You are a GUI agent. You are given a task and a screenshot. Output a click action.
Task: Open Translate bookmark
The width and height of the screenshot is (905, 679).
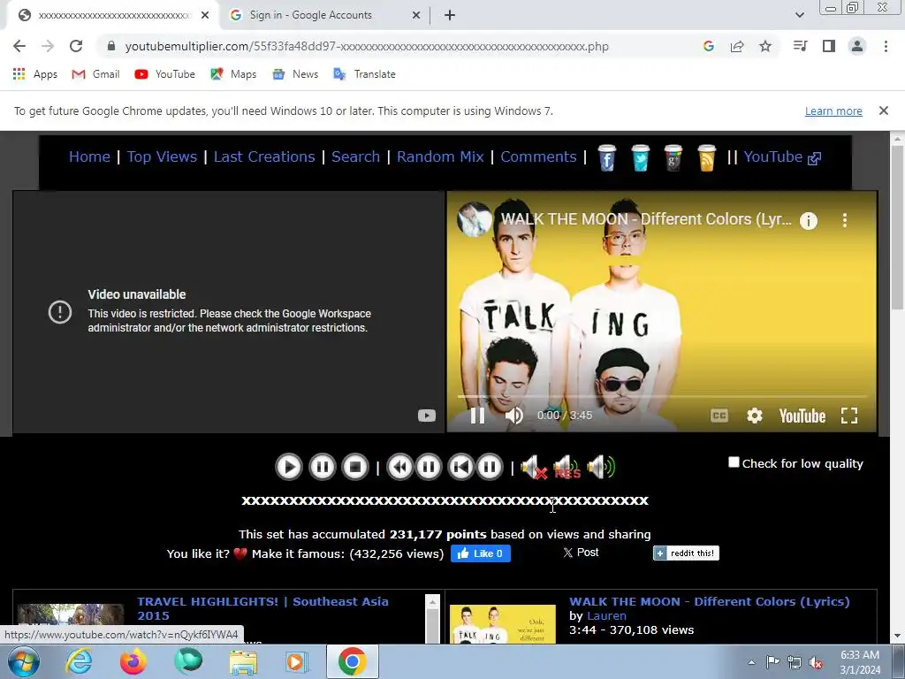coord(365,74)
